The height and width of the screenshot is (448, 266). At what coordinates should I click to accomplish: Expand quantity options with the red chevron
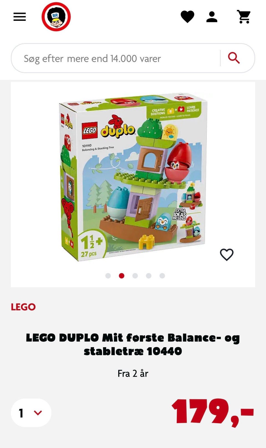pos(38,413)
